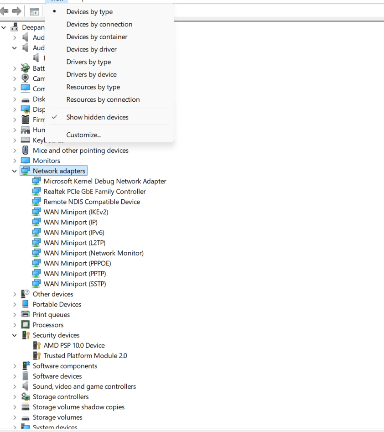Expand the Other devices node
This screenshot has width=384, height=432.
click(x=15, y=294)
